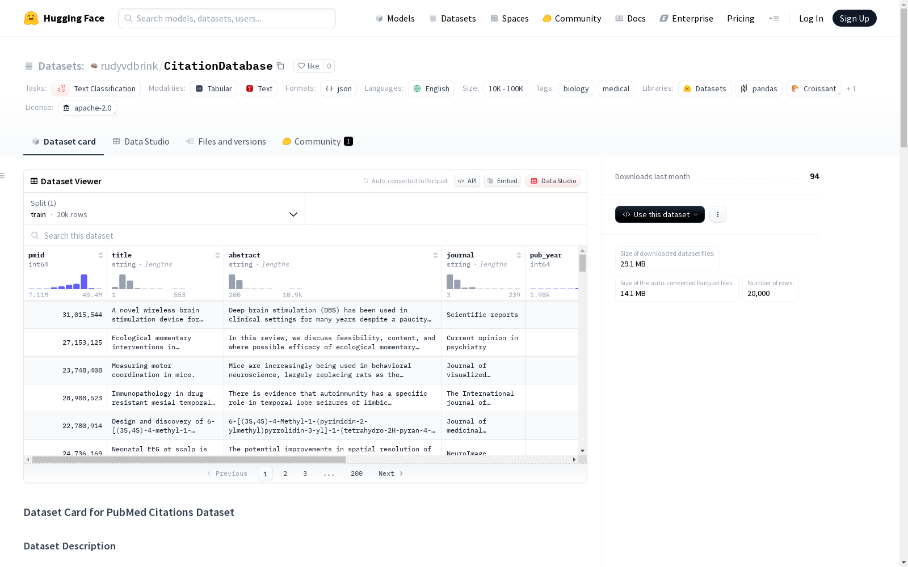Toggle sort on title column

pyautogui.click(x=217, y=255)
